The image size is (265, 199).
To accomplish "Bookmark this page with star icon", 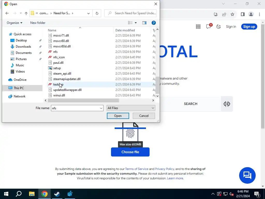I will click(232, 14).
